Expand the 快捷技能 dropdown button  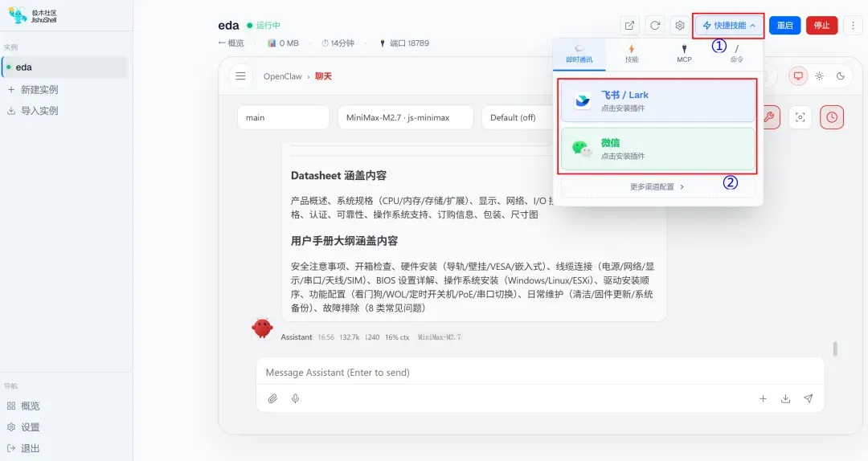tap(728, 26)
